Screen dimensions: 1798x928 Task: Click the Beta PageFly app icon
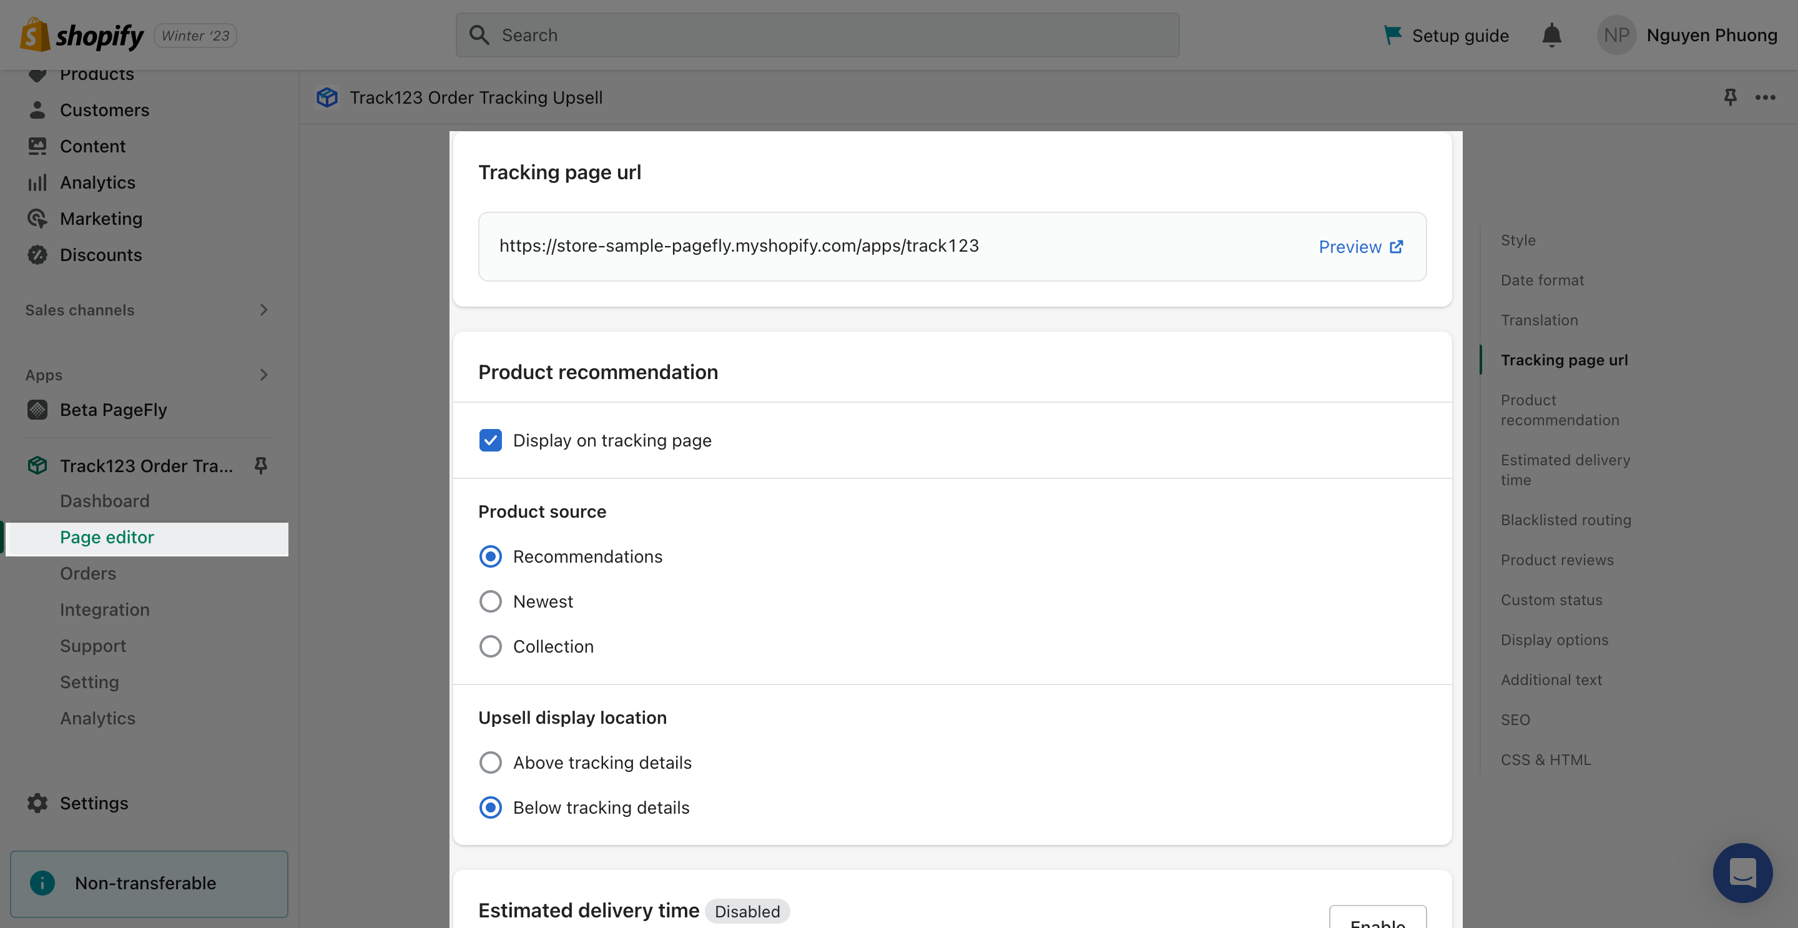click(37, 409)
